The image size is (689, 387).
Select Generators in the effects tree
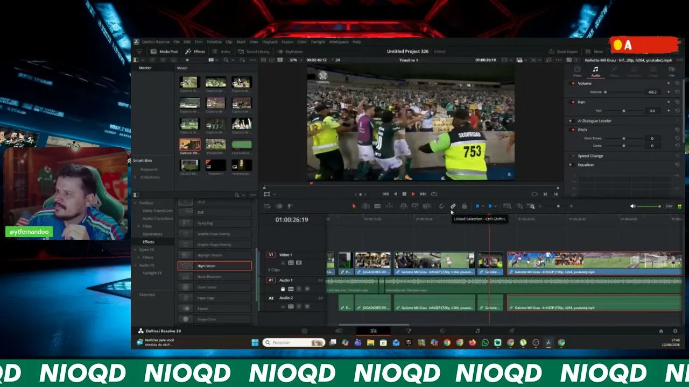(152, 234)
